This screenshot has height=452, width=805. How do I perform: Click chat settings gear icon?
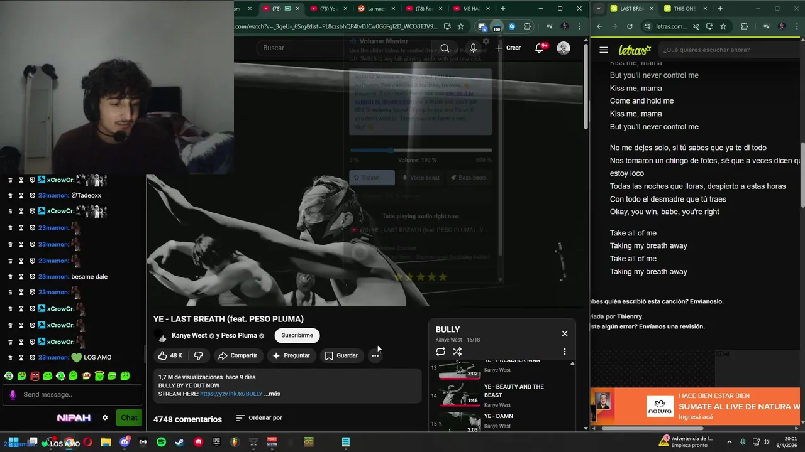(105, 417)
